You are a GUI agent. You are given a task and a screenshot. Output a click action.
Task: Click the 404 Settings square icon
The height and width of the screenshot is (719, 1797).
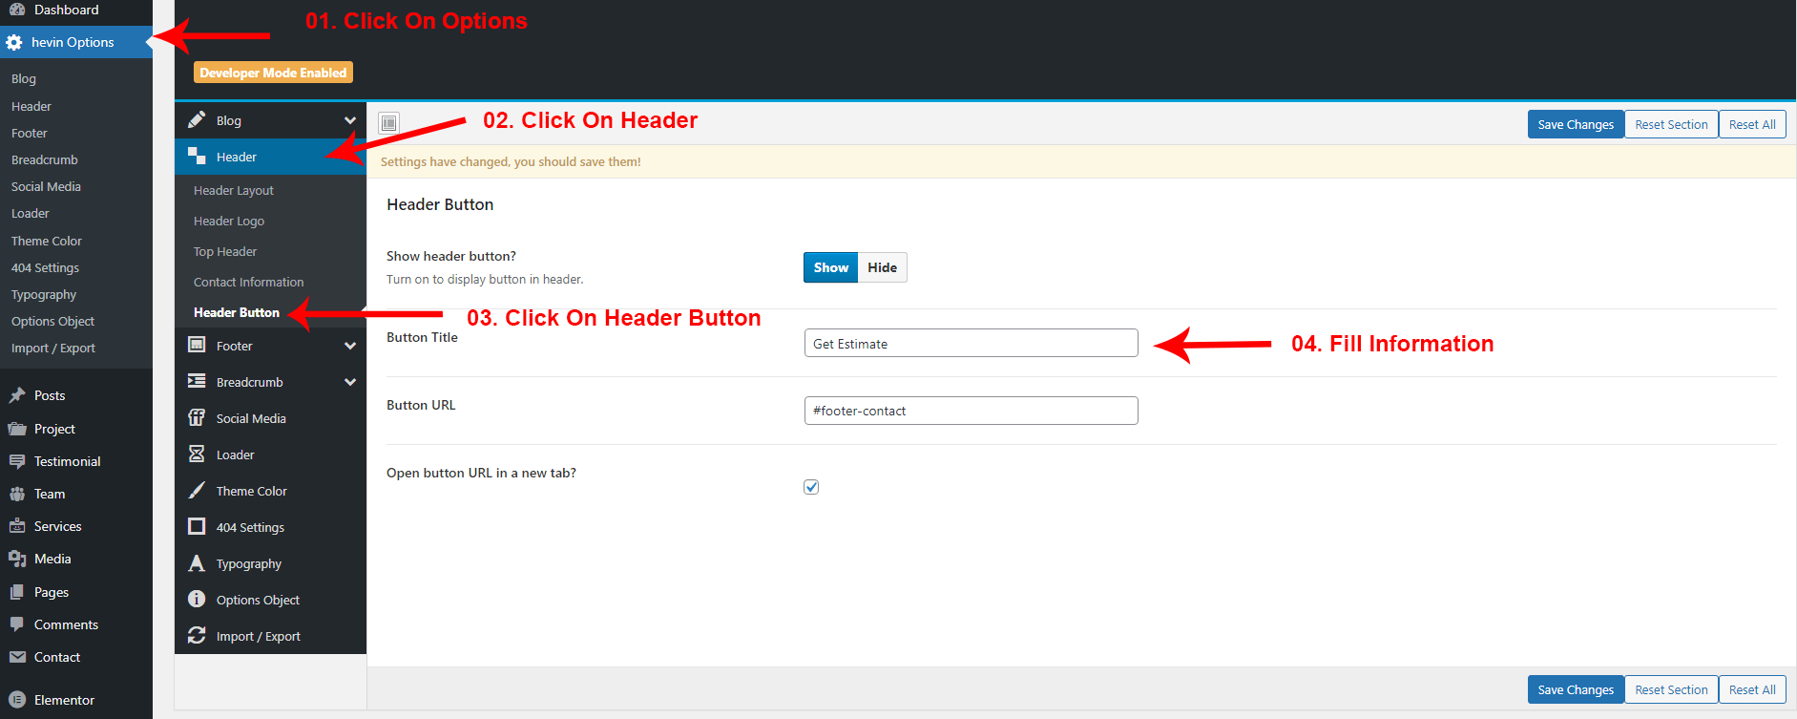point(197,527)
